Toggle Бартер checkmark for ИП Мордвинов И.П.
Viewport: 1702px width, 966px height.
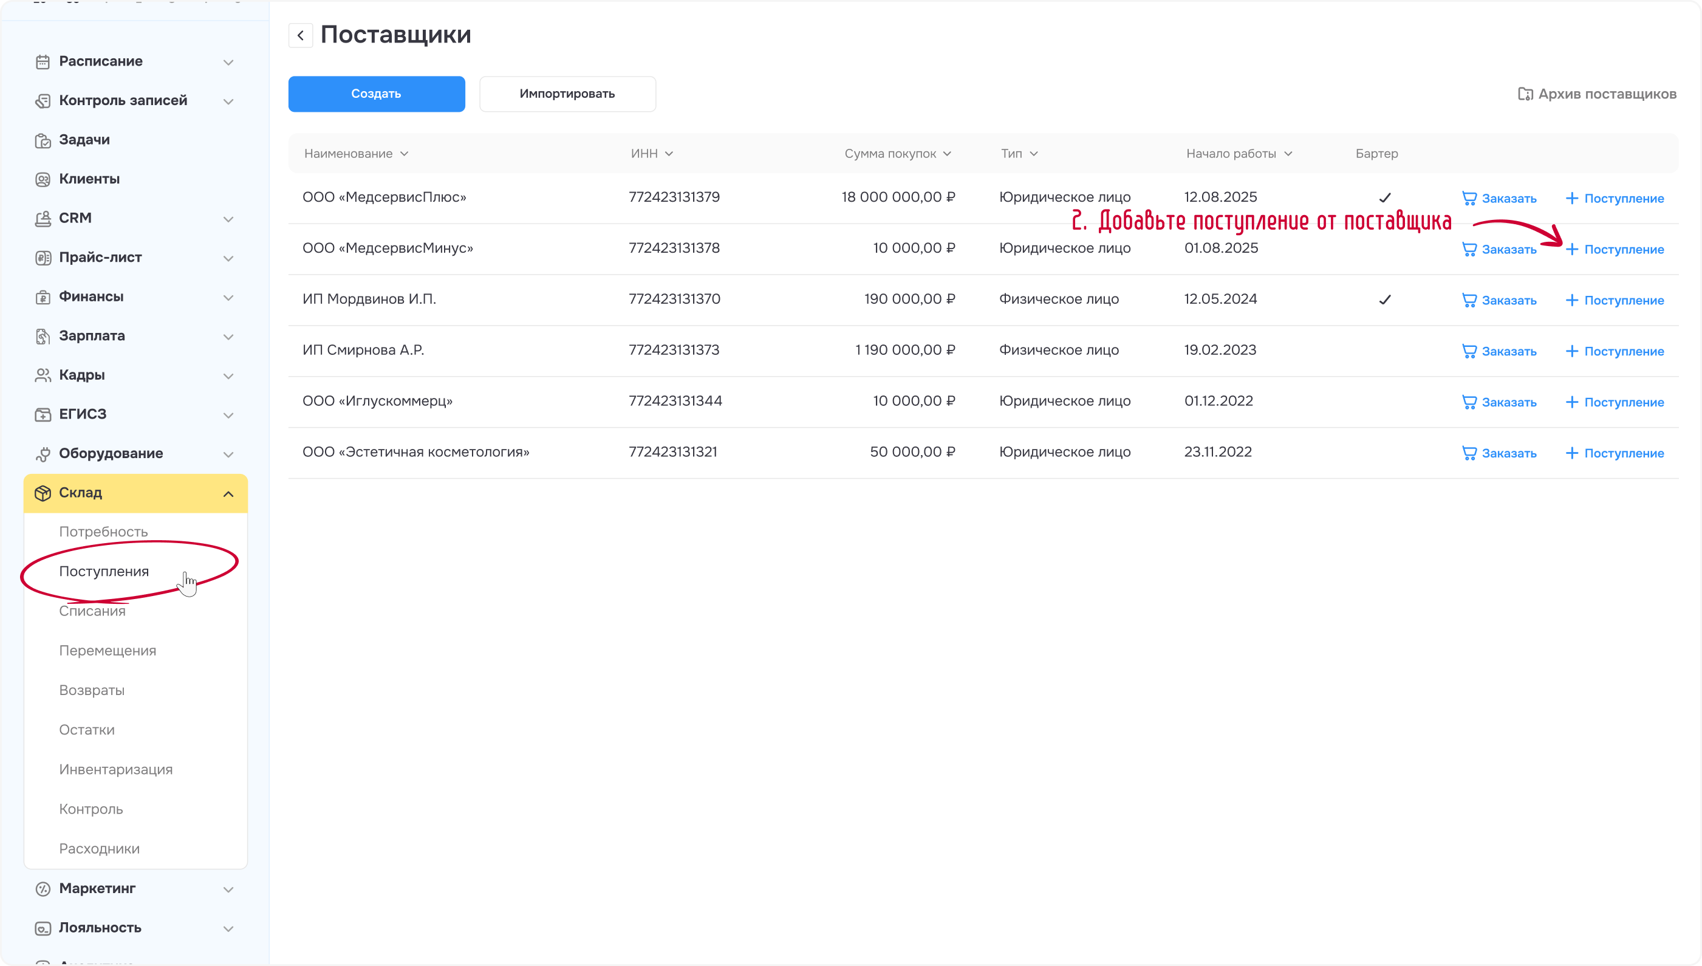[1384, 300]
